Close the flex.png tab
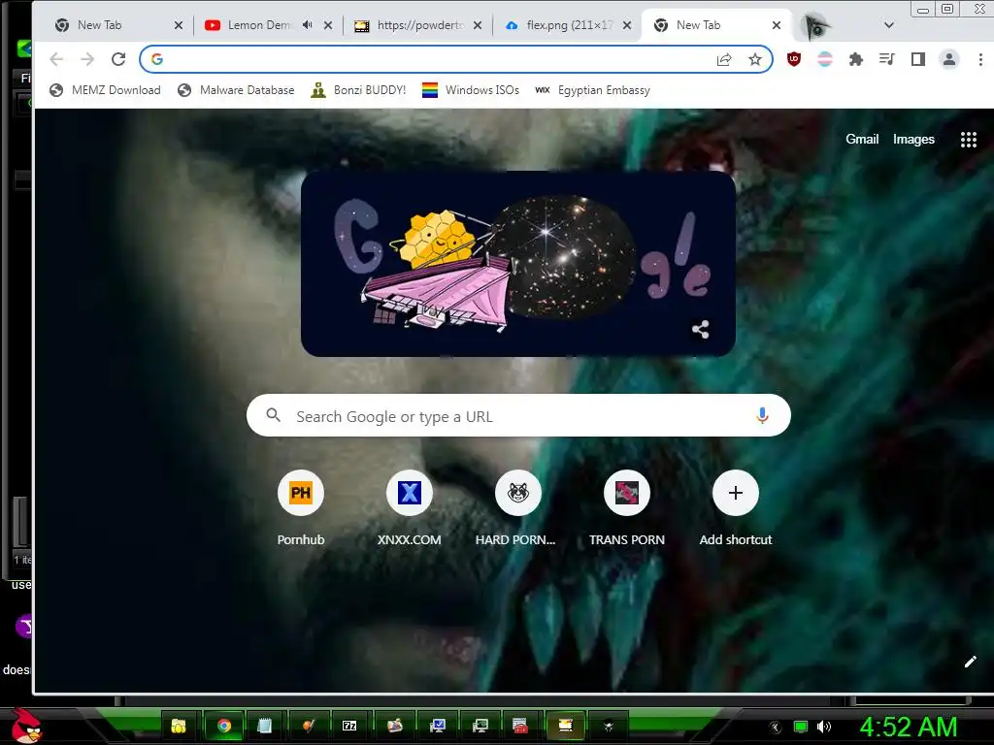Screen dimensions: 994x745 (627, 25)
